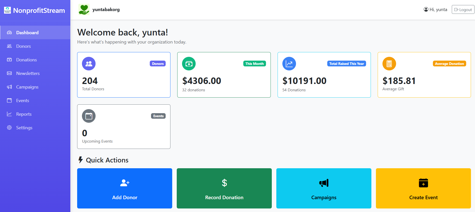Screen dimensions: 475x212
Task: Select the Dashboard menu item
Action: click(x=27, y=32)
